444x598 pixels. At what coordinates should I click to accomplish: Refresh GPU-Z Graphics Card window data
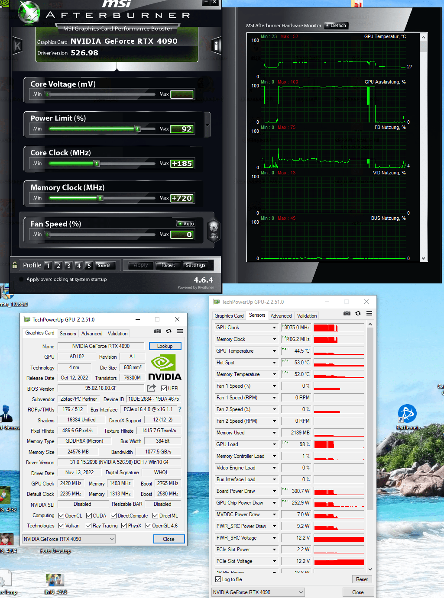pyautogui.click(x=169, y=331)
